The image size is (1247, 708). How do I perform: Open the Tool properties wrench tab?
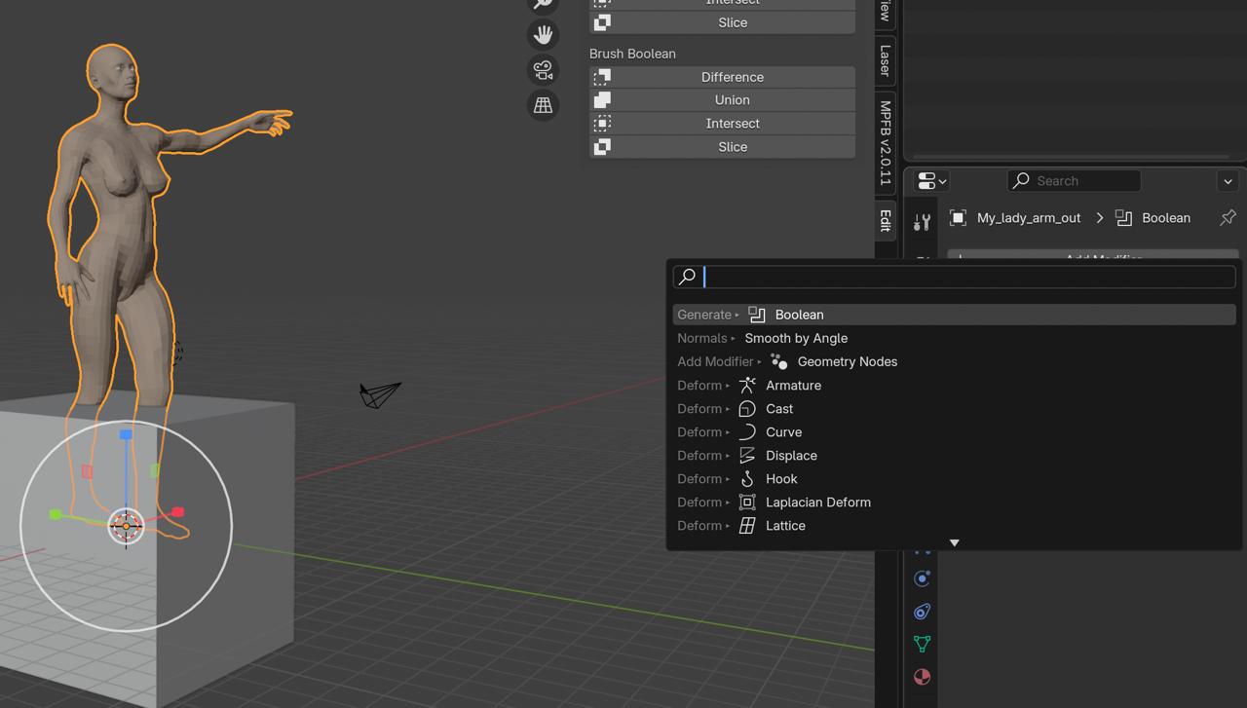point(922,222)
